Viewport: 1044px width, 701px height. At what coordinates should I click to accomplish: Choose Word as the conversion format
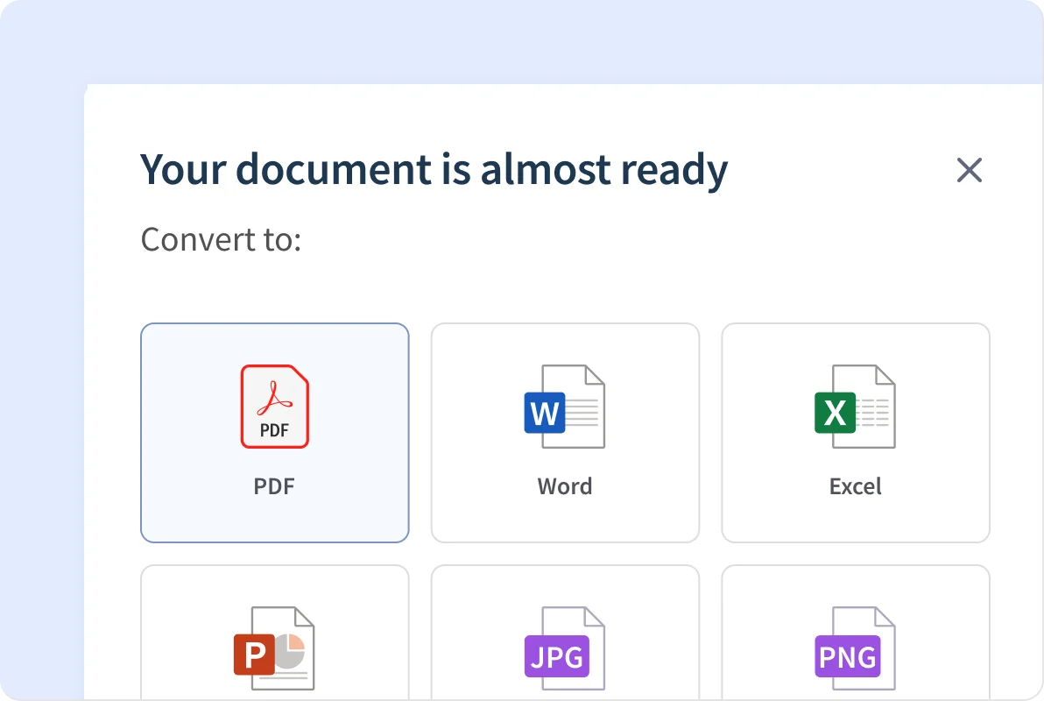point(565,432)
